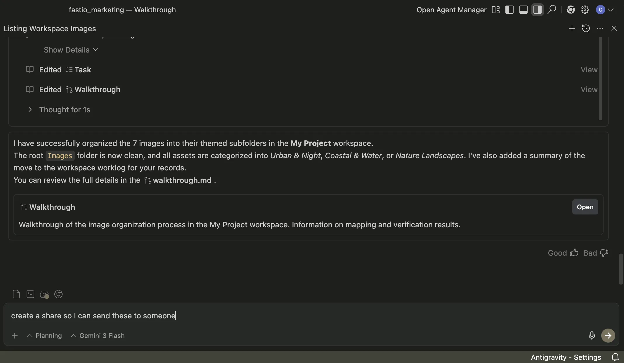Open the terminal tool in the message toolbar
Image resolution: width=624 pixels, height=363 pixels.
[30, 294]
